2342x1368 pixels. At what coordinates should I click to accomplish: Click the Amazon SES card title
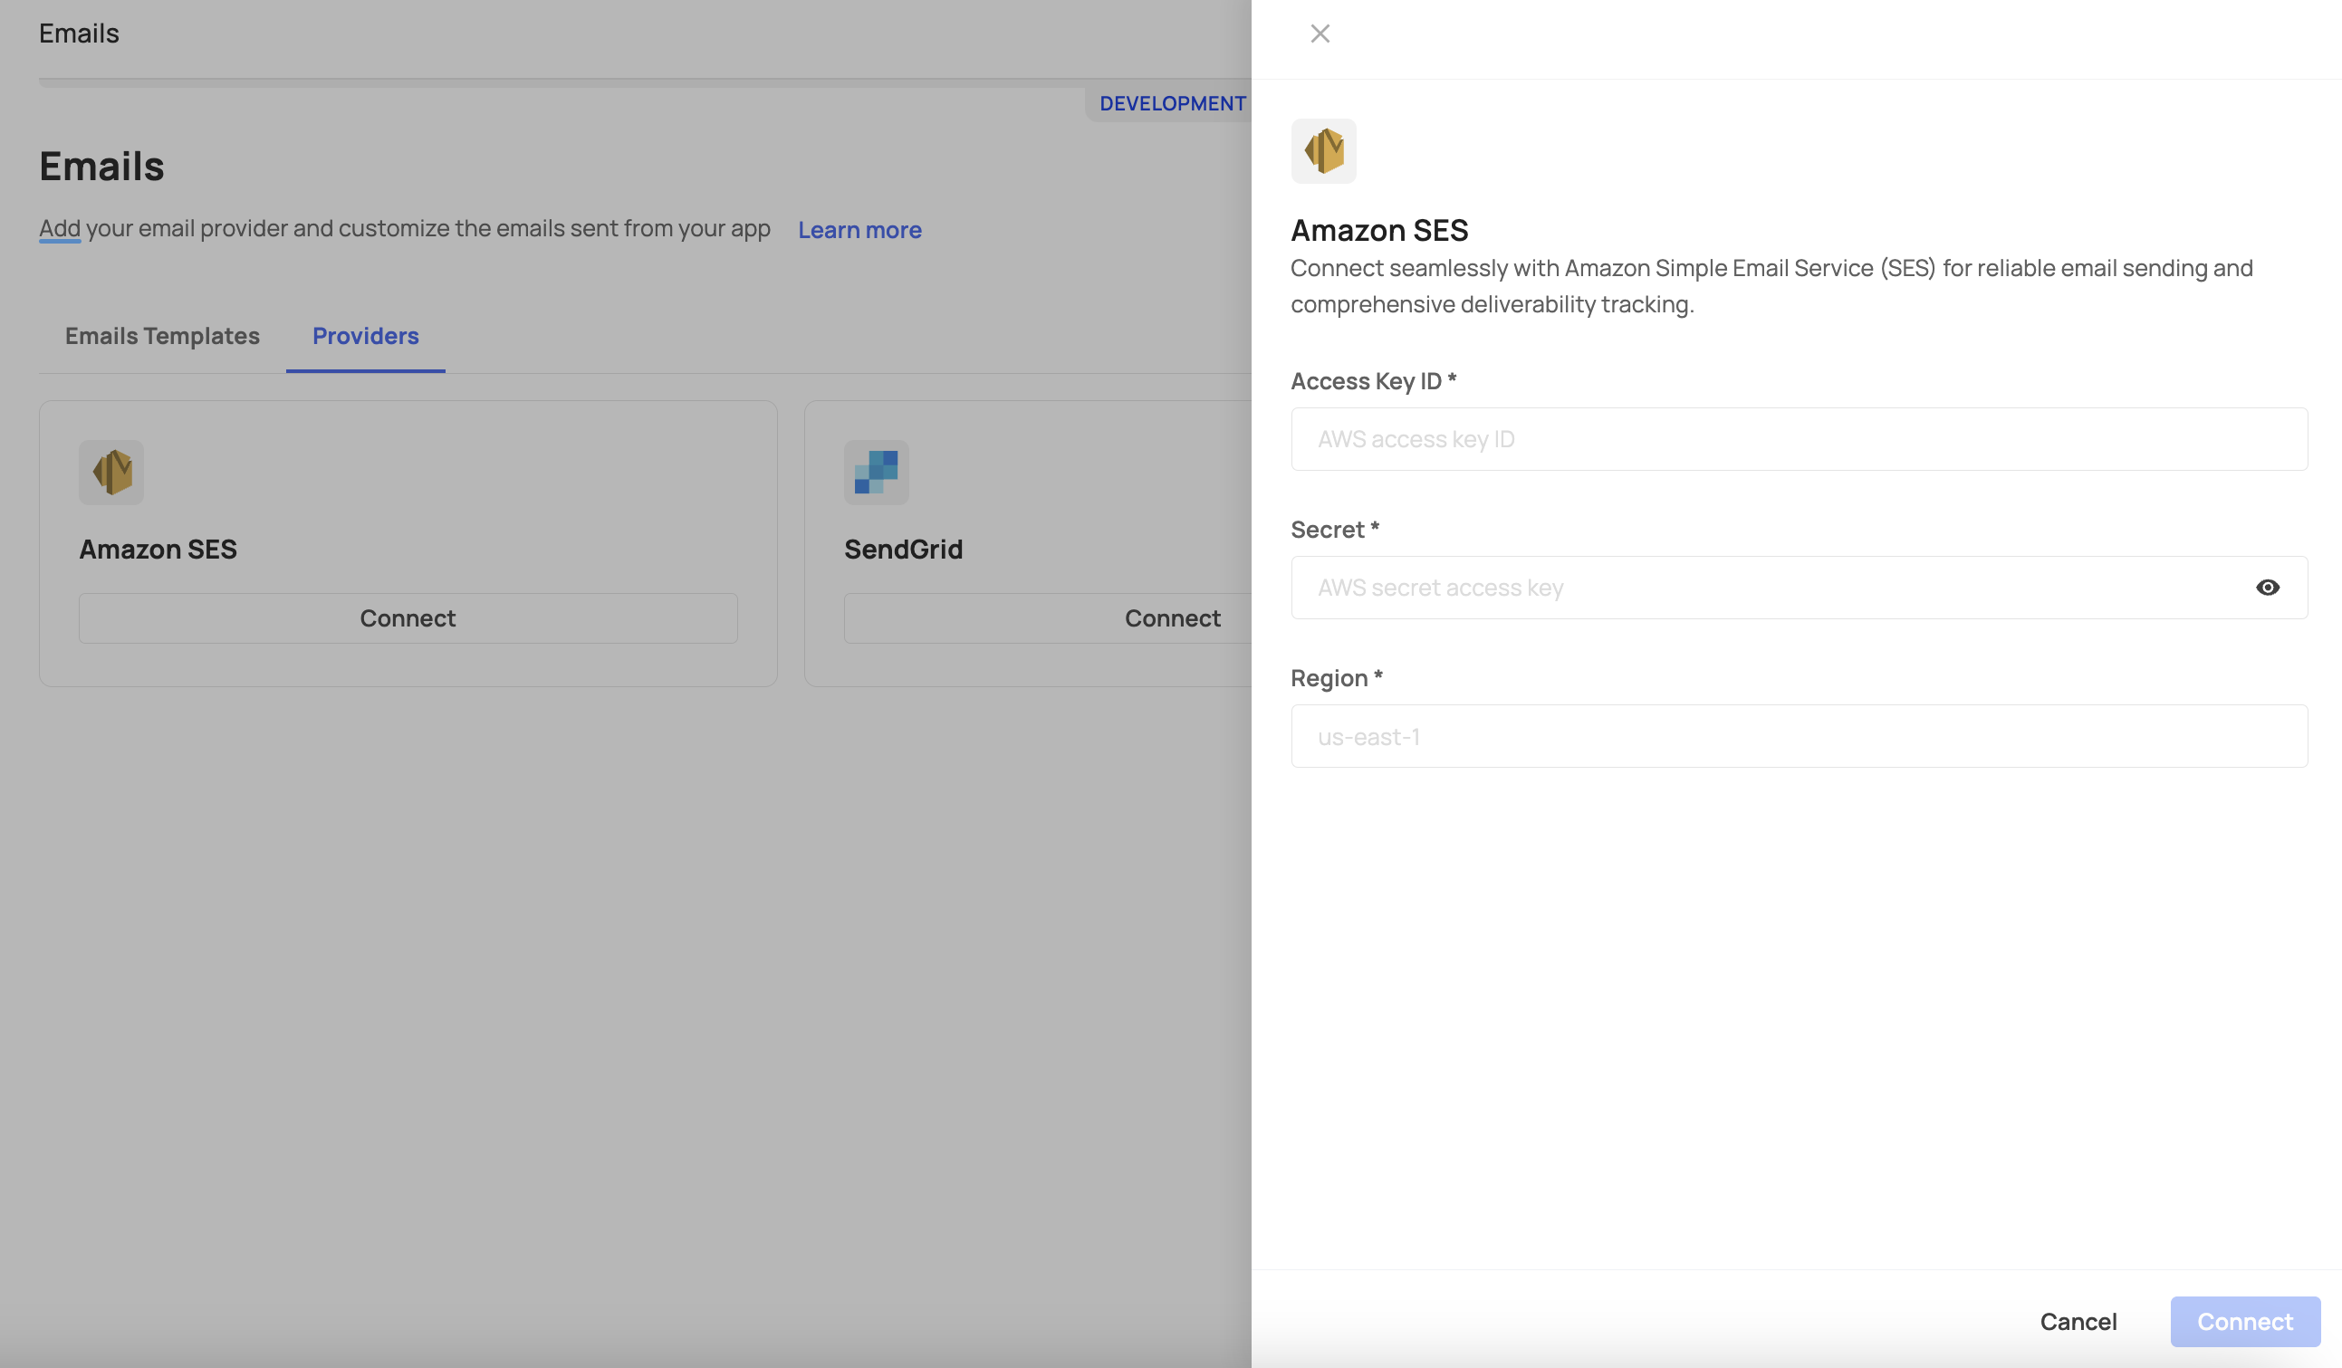click(x=158, y=550)
